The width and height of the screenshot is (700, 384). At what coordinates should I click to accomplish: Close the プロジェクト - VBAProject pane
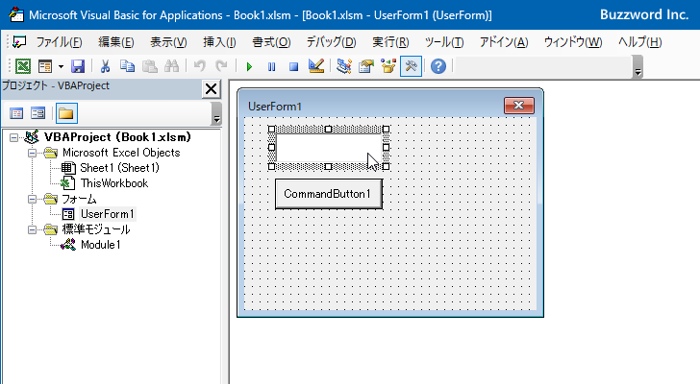tap(212, 89)
